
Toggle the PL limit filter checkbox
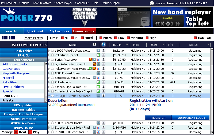tap(72, 38)
